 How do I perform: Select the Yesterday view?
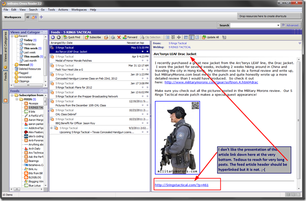[28, 44]
